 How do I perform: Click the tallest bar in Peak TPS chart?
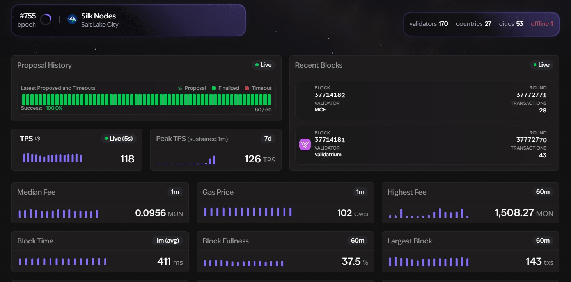click(x=214, y=160)
